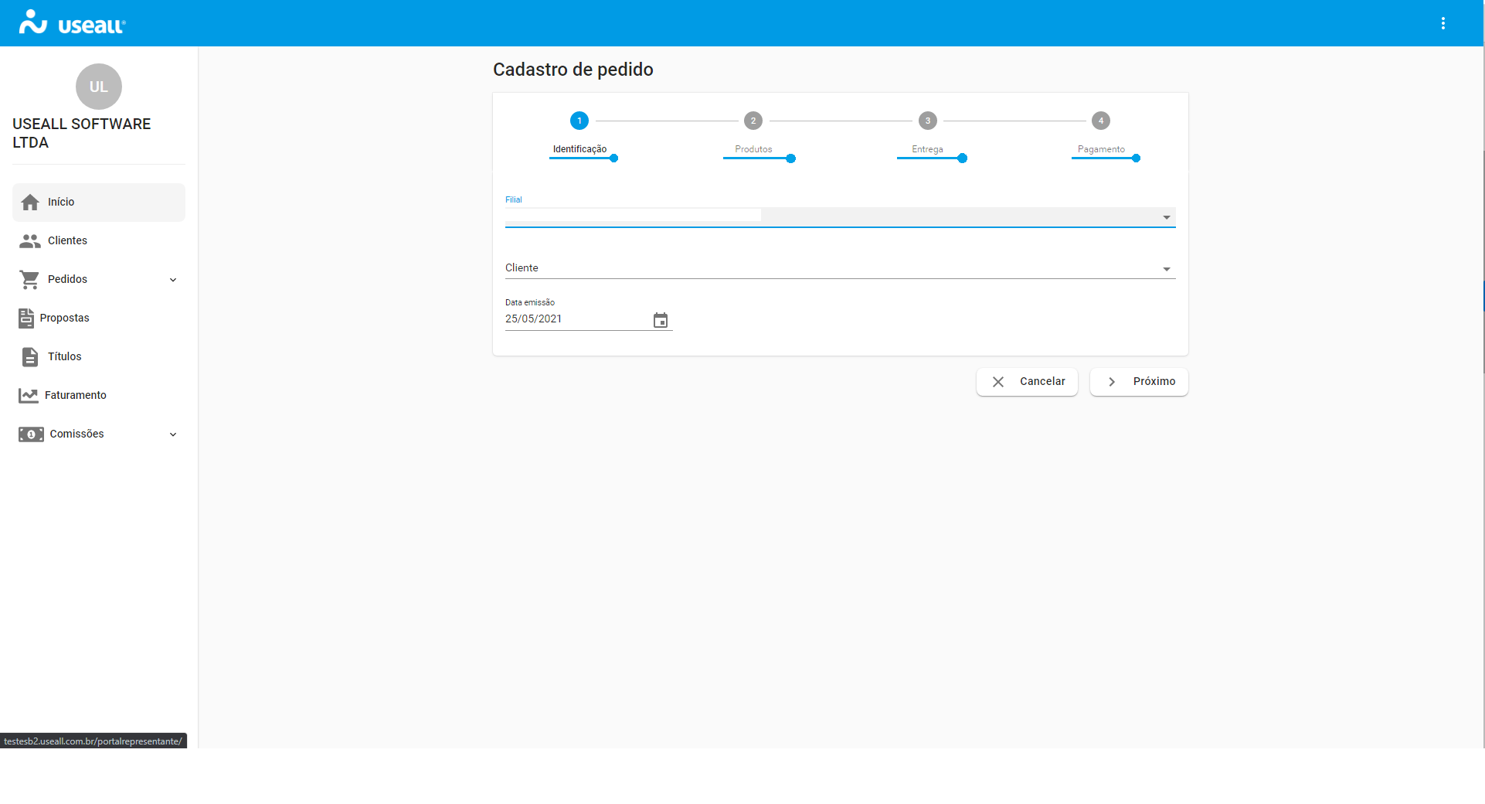This screenshot has height=804, width=1485.
Task: Click the Comissões money icon
Action: click(x=31, y=434)
